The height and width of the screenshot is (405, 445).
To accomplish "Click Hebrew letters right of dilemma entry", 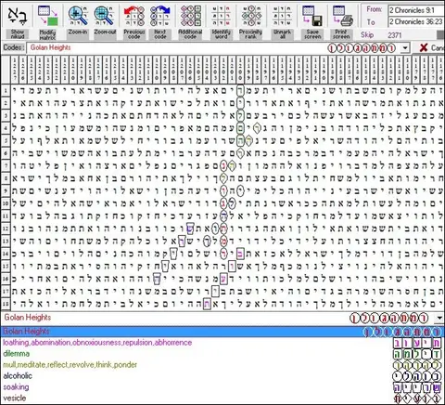I will pos(417,354).
